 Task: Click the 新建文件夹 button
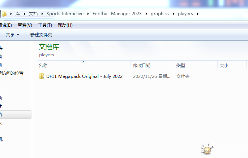(41, 35)
